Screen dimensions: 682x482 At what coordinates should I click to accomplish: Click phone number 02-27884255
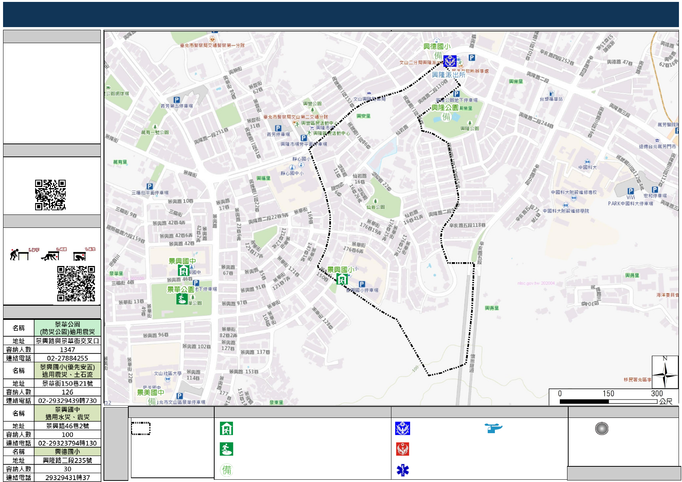(x=68, y=358)
